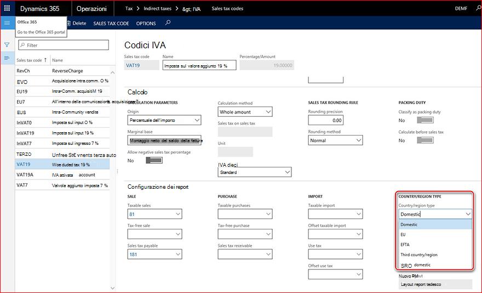The height and width of the screenshot is (293, 482).
Task: Click Sales tax codes breadcrumb
Action: click(x=227, y=9)
